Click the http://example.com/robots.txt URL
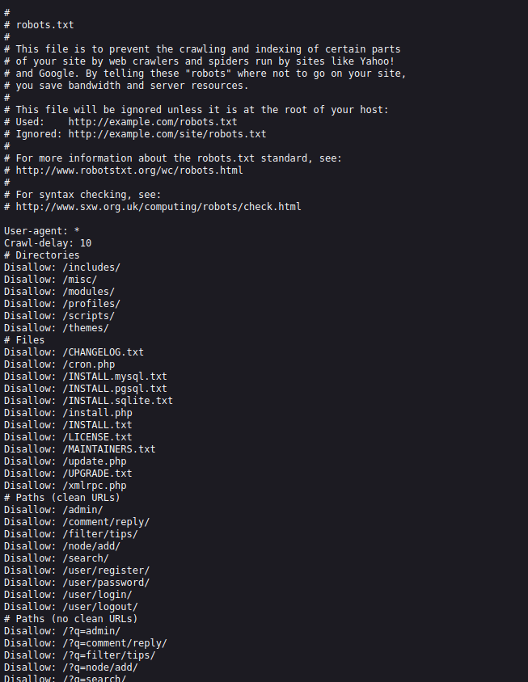 coord(152,122)
